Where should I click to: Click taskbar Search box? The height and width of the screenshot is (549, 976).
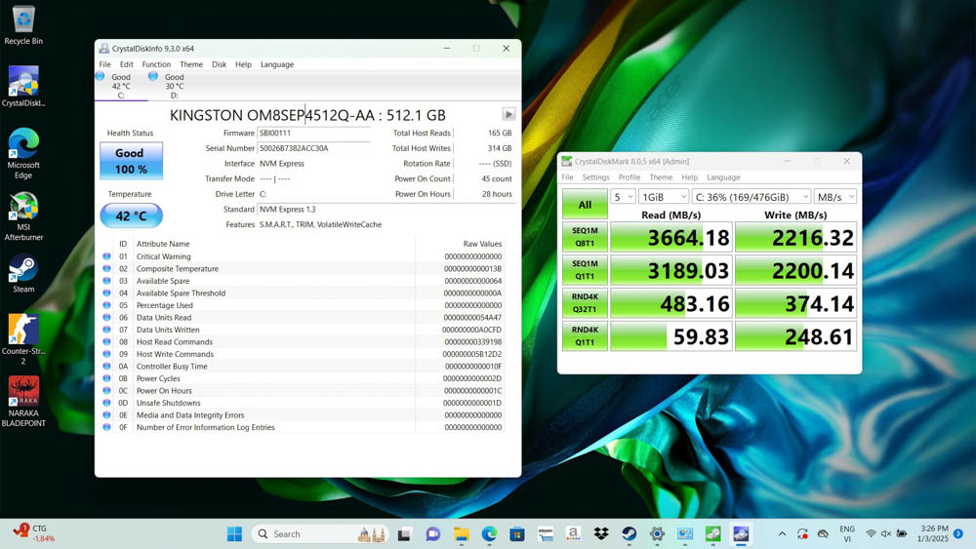pyautogui.click(x=320, y=533)
